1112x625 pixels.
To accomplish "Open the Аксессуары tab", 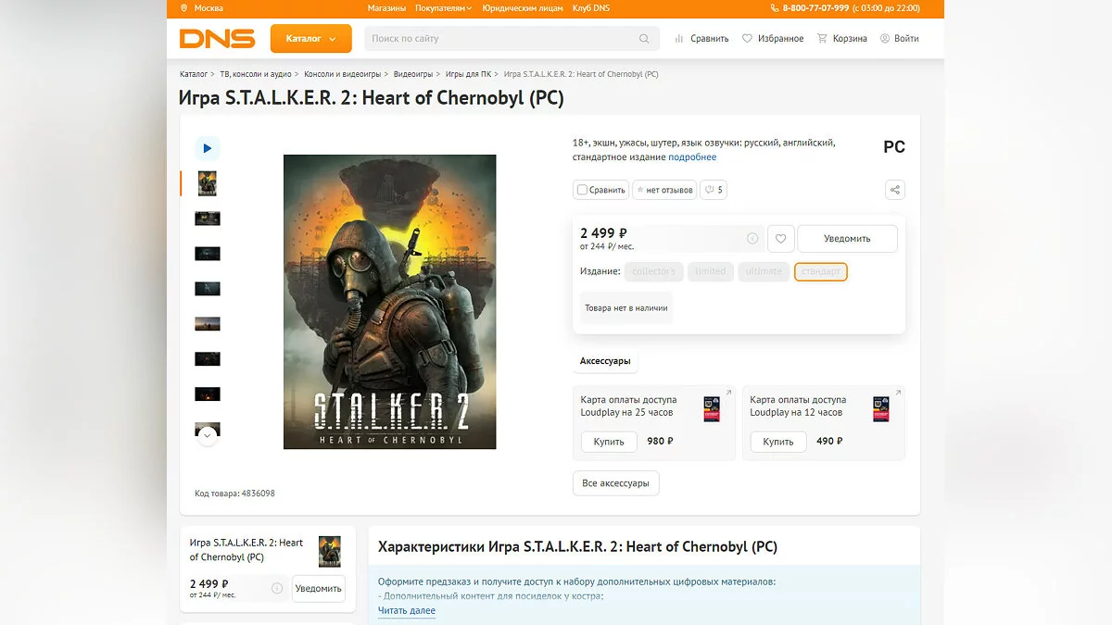I will point(605,361).
